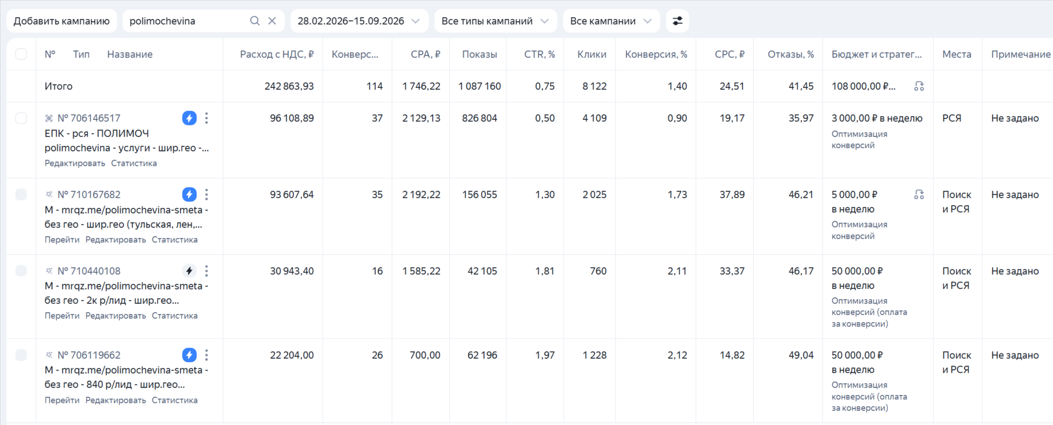Click shared budget icon in Итого row

click(919, 86)
